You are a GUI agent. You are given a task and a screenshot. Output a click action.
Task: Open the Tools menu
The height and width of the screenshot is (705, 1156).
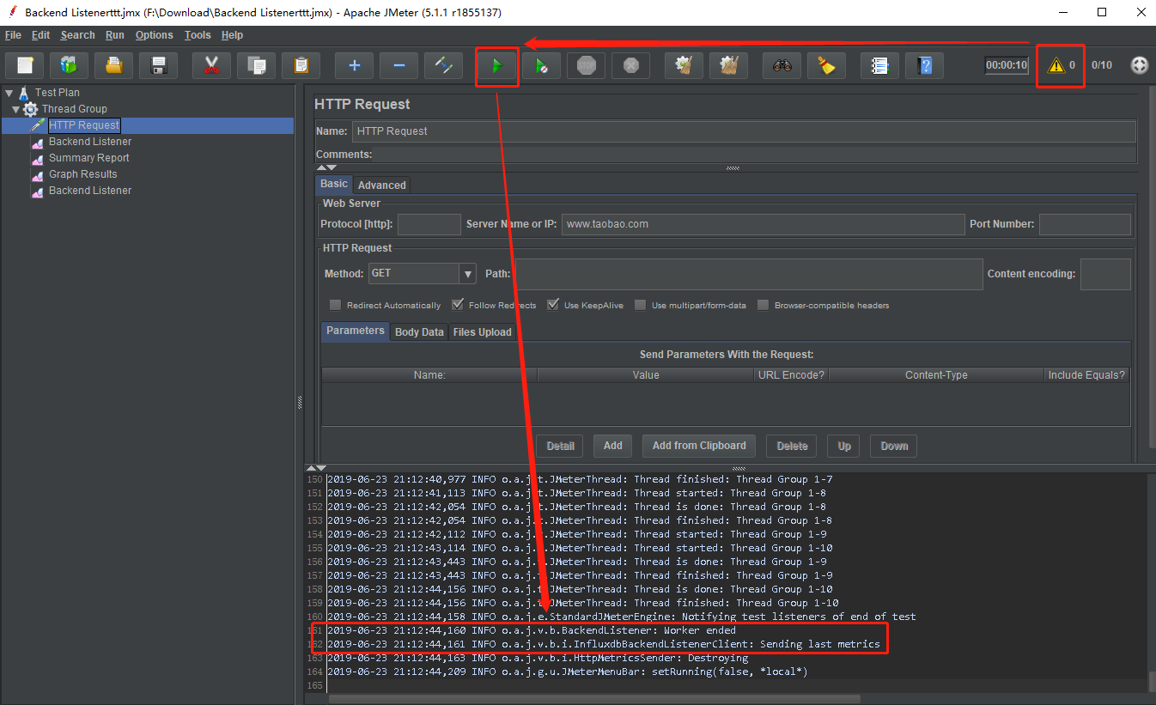tap(198, 35)
